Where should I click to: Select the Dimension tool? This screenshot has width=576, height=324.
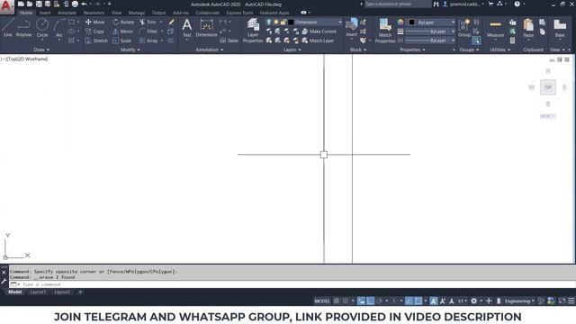206,28
